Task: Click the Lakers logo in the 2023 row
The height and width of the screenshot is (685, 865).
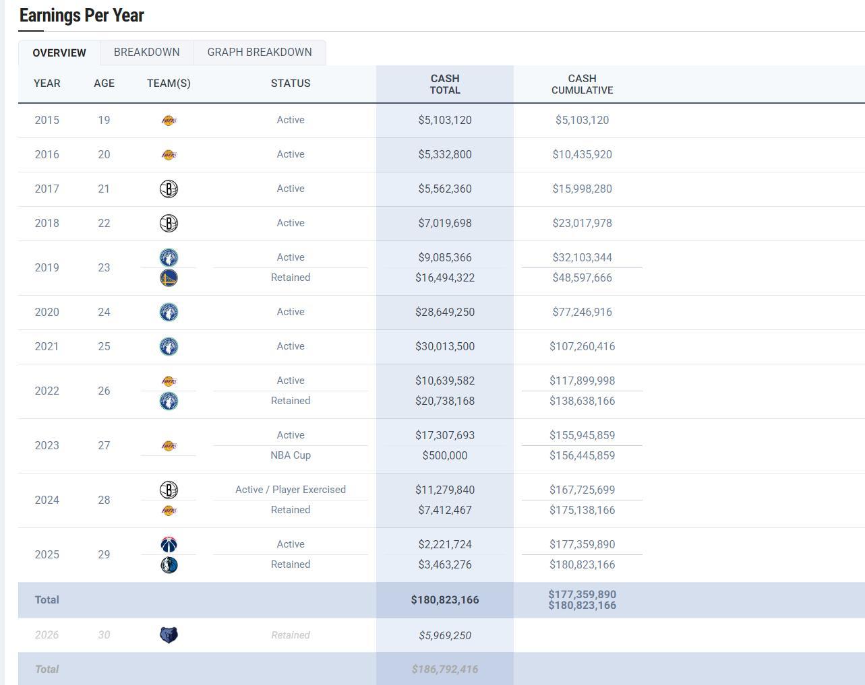Action: point(169,446)
